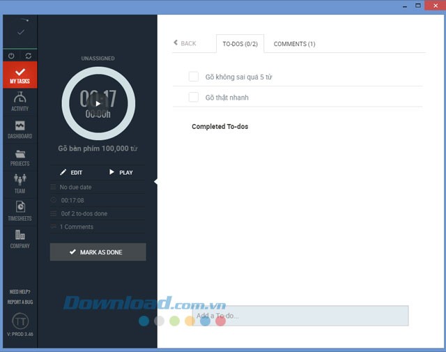Click the power icon in sidebar

(x=11, y=55)
